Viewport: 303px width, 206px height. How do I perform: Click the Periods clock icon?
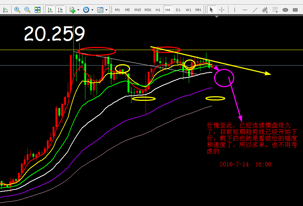pos(86,10)
